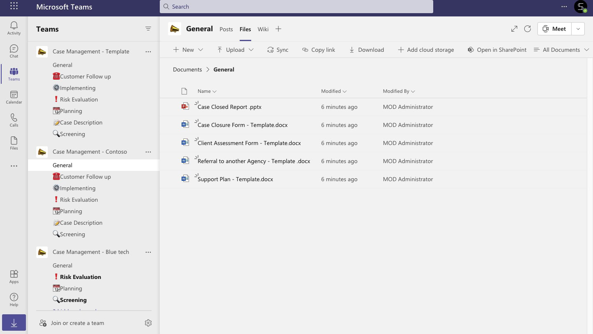Click Copy link in the toolbar
The image size is (593, 334).
click(318, 50)
